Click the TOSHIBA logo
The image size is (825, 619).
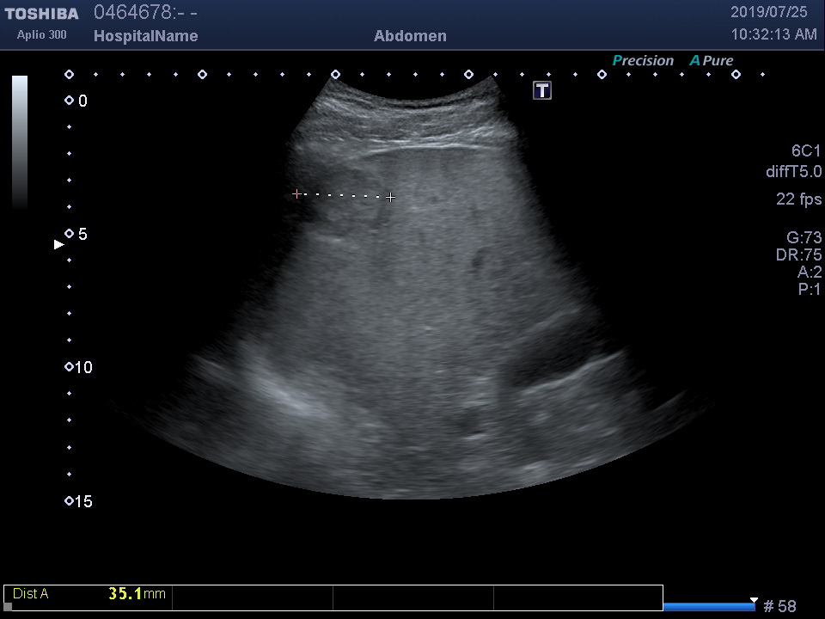41,14
